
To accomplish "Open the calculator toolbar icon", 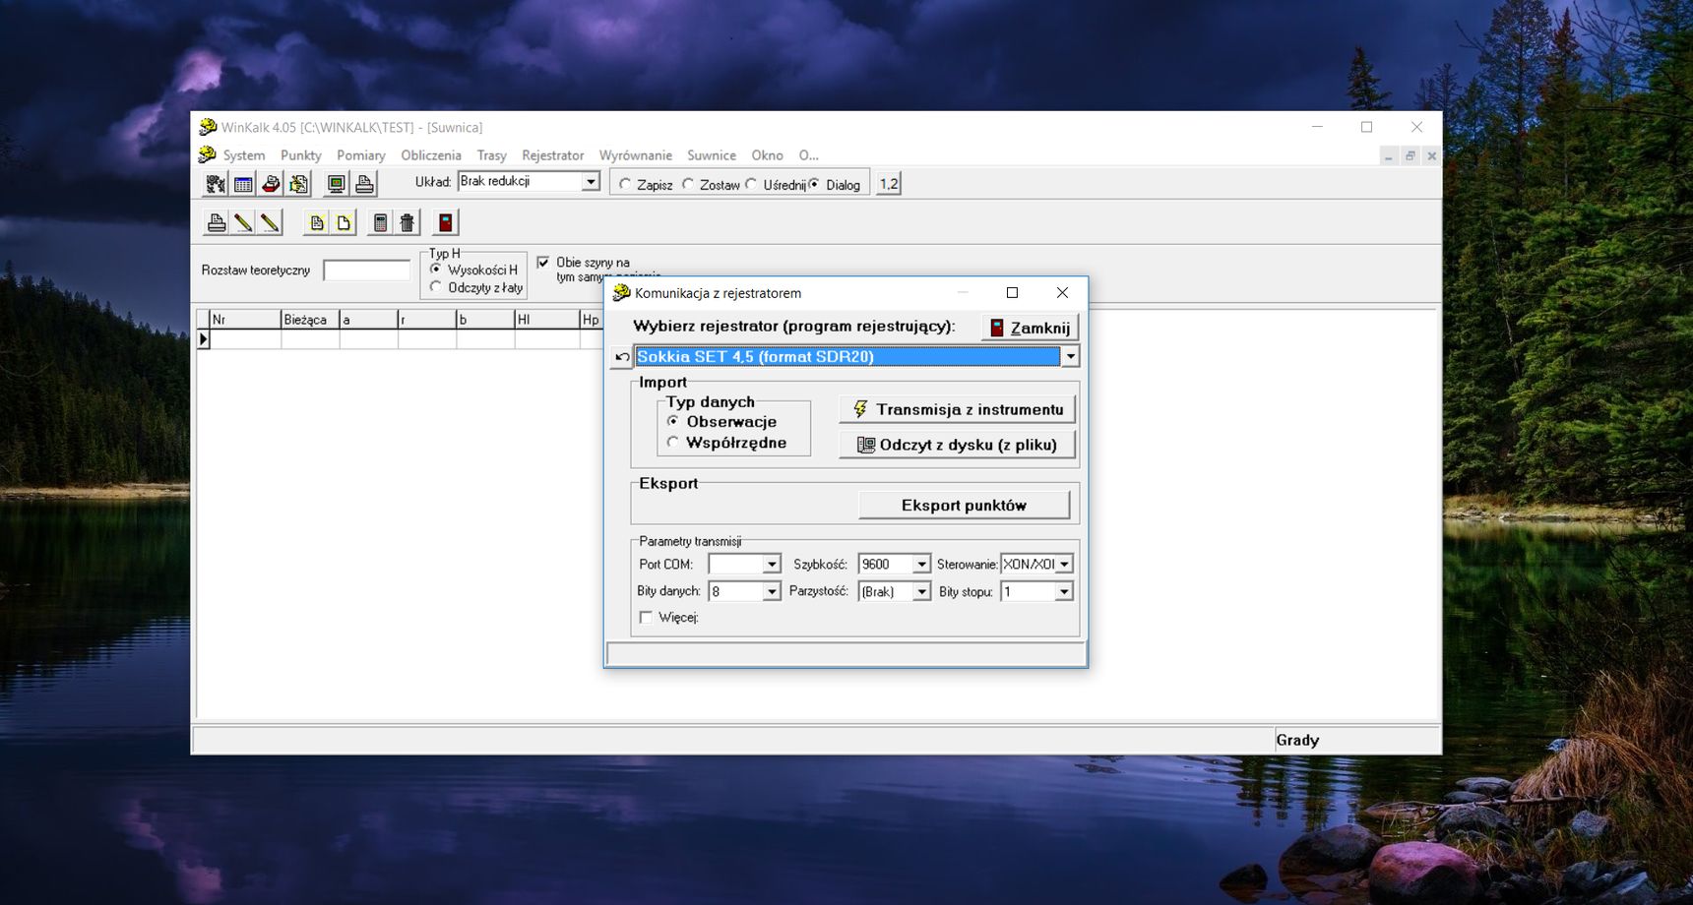I will coord(380,222).
